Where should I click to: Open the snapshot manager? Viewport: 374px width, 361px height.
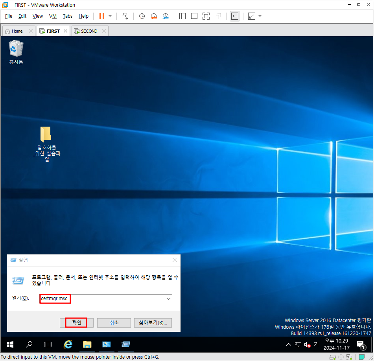[166, 16]
